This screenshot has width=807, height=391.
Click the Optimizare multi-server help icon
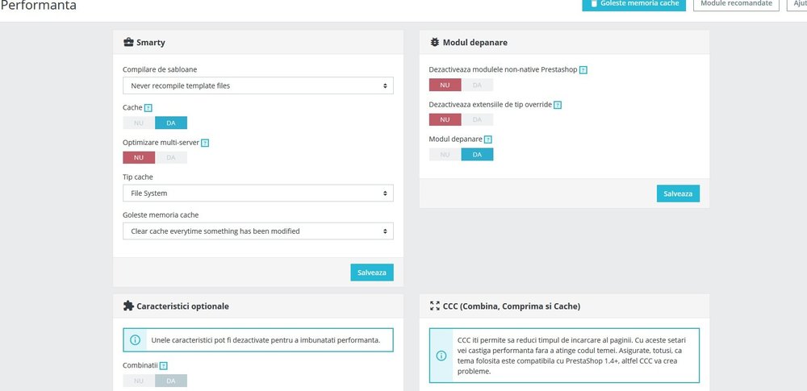point(205,143)
